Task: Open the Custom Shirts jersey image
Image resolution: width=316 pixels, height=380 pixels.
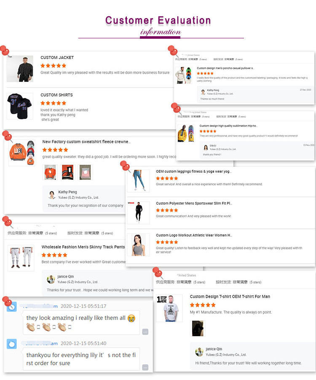Action: (x=20, y=106)
